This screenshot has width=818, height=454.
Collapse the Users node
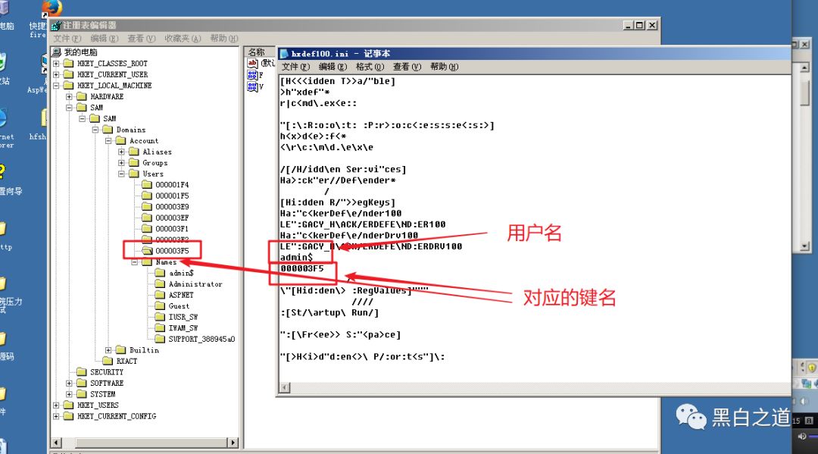coord(121,174)
